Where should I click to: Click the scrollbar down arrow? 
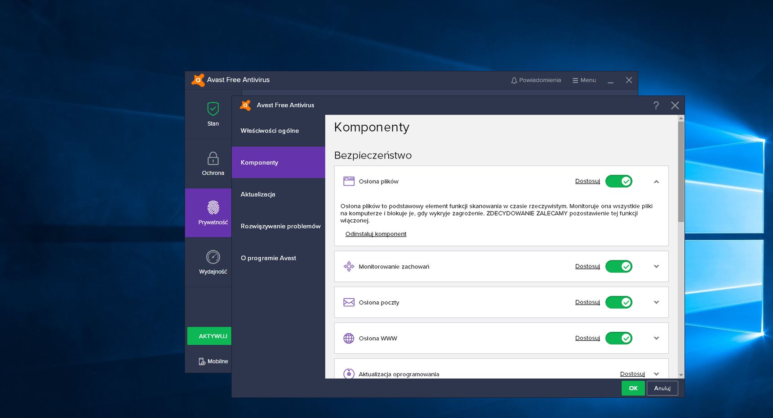click(681, 375)
